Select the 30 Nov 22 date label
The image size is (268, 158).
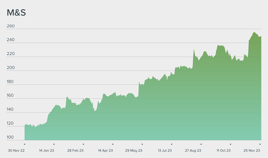(16, 151)
